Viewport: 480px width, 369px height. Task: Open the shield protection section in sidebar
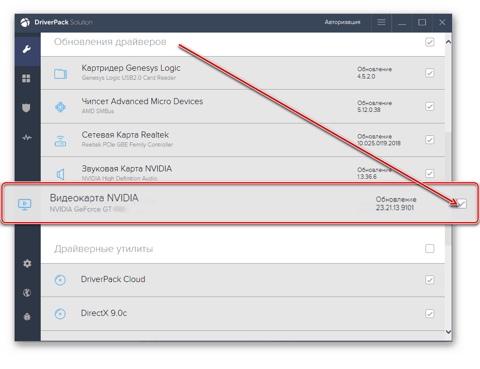[x=26, y=108]
